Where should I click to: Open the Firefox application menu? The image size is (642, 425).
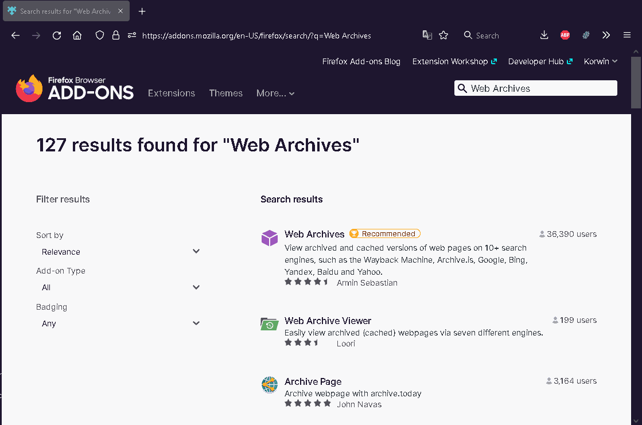pyautogui.click(x=627, y=35)
